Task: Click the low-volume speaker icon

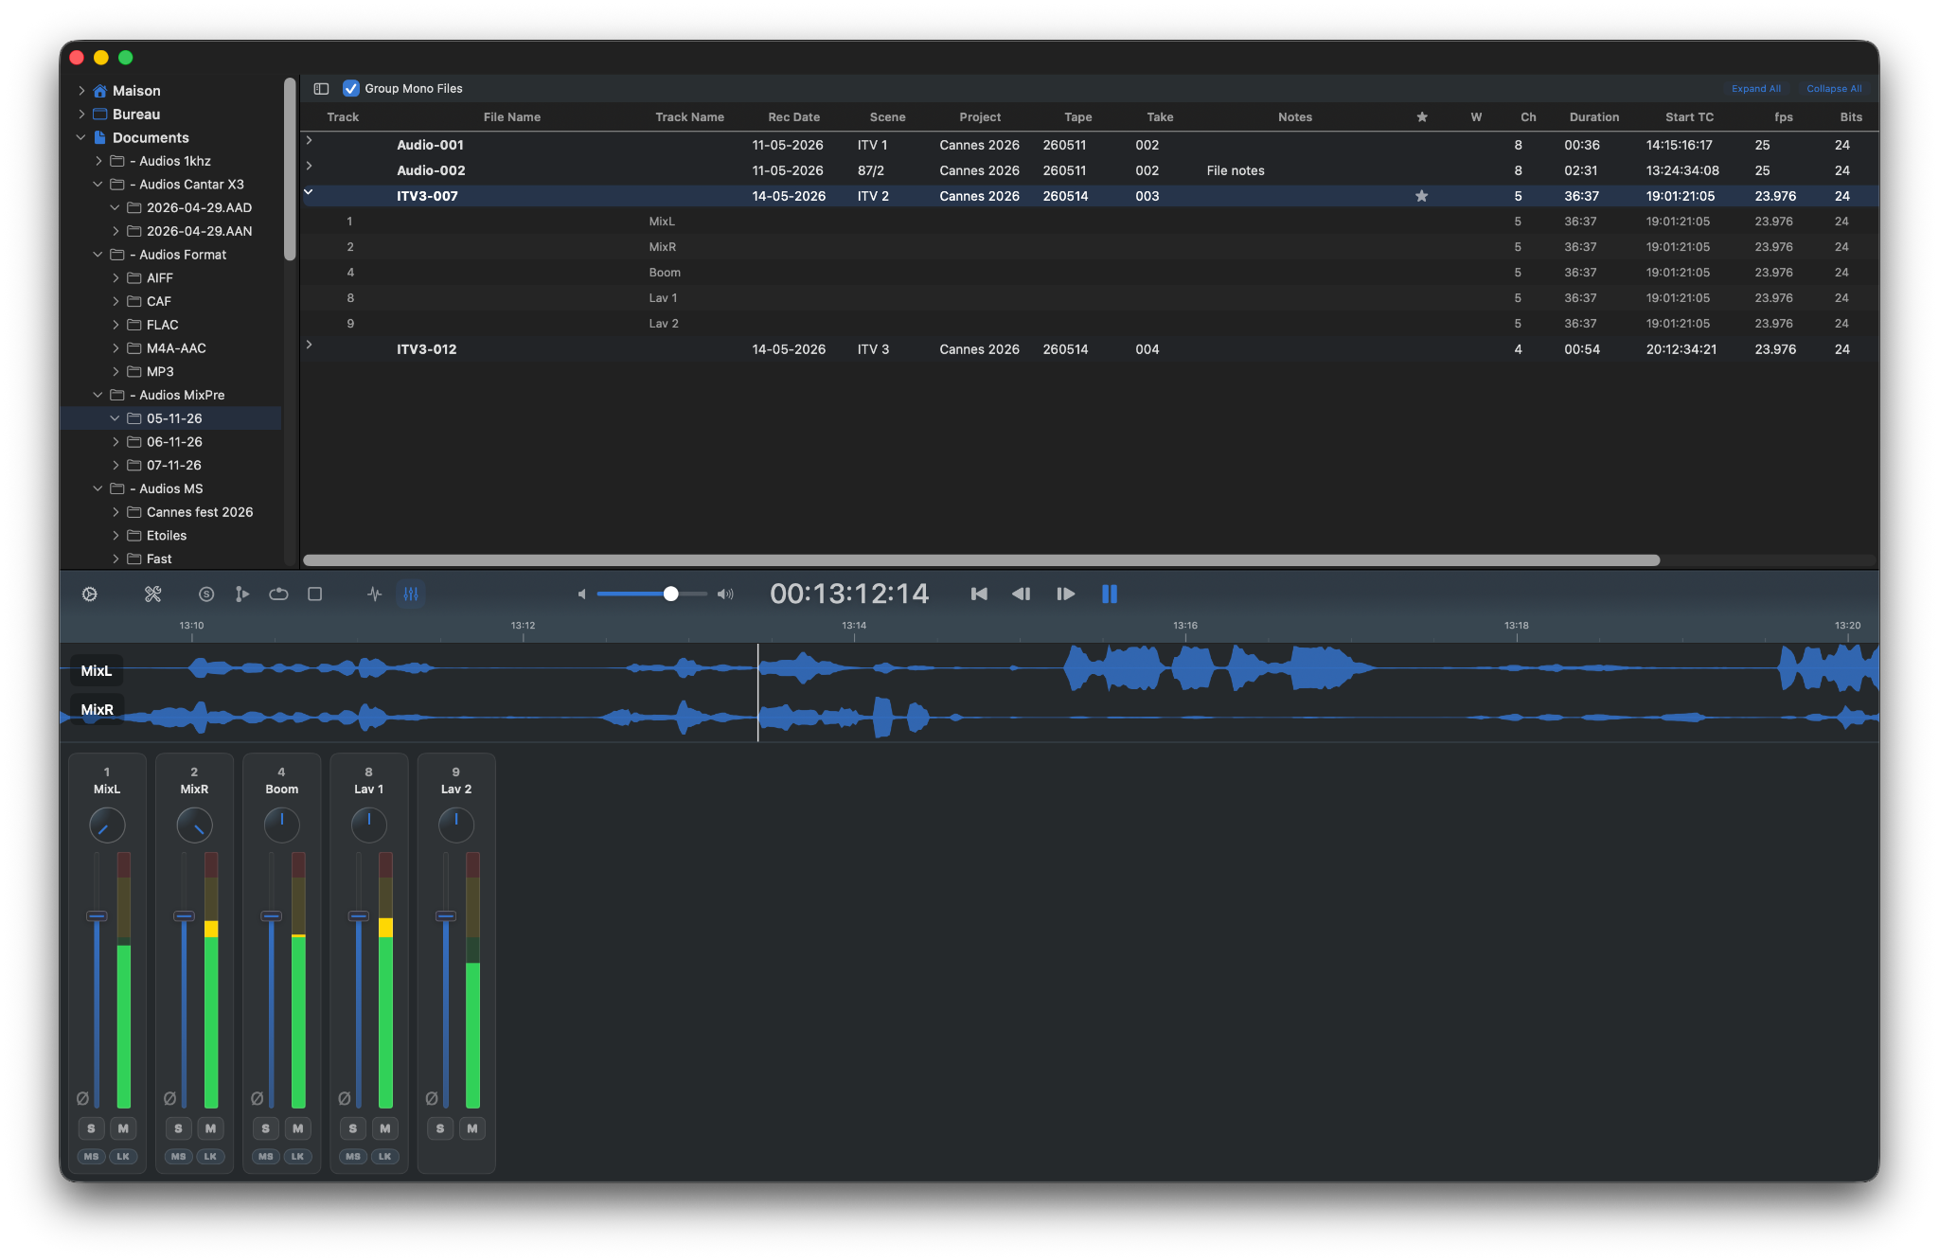Action: point(581,595)
